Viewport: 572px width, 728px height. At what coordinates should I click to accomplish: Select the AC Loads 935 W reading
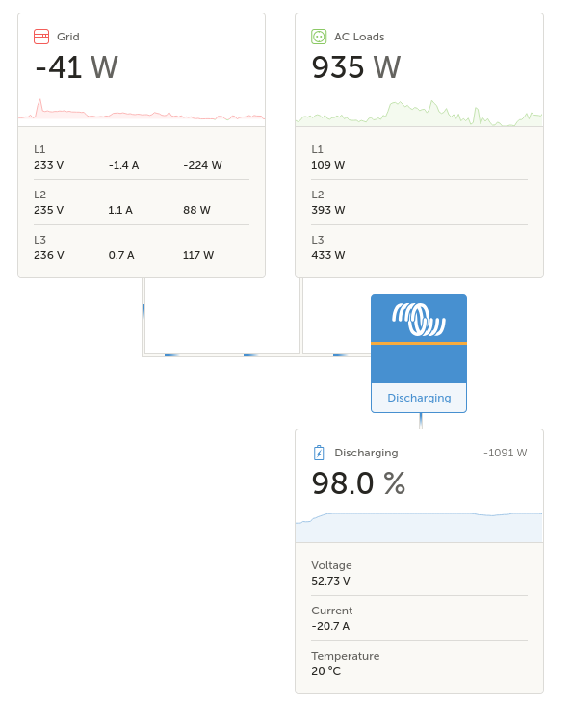[x=355, y=67]
